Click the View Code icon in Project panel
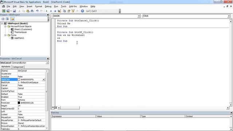 3,19
